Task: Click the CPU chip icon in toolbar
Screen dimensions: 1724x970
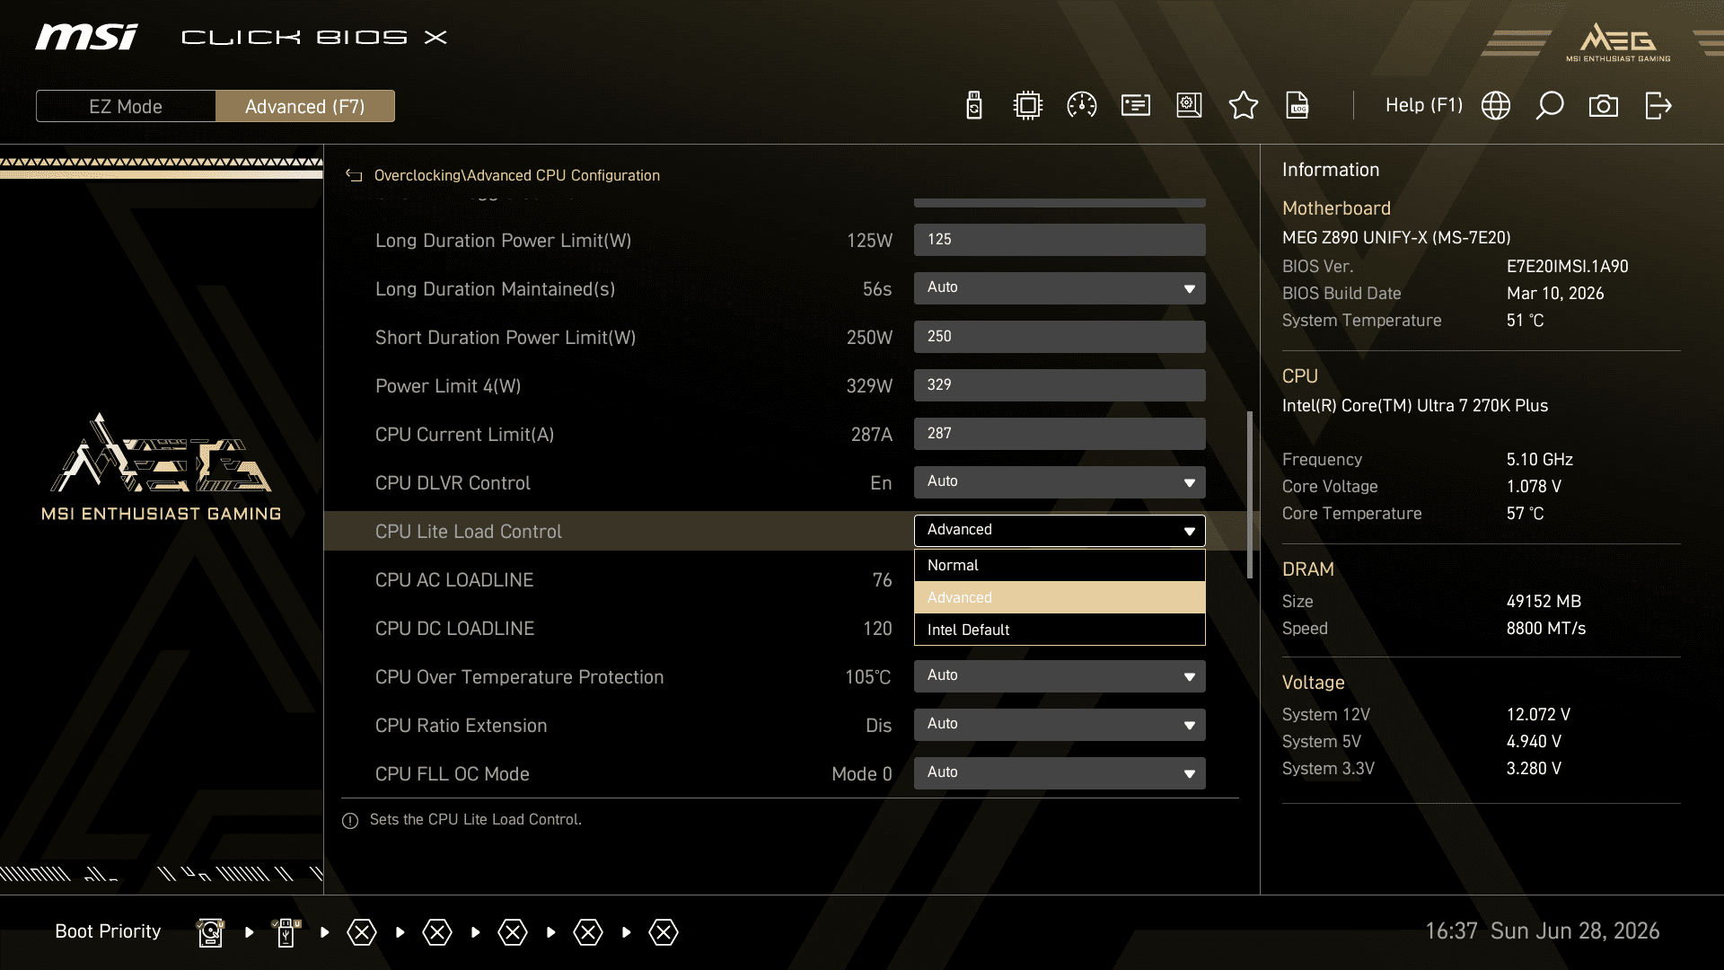Action: pyautogui.click(x=1027, y=106)
